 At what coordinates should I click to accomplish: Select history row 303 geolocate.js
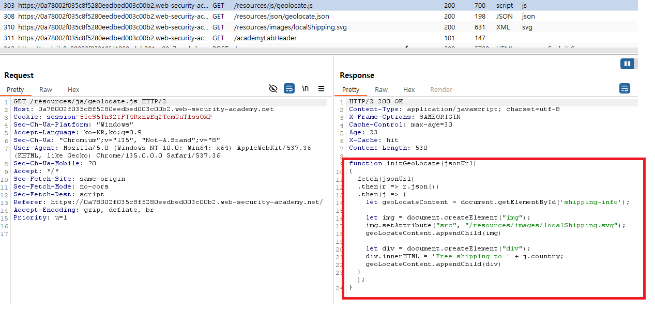[319, 5]
